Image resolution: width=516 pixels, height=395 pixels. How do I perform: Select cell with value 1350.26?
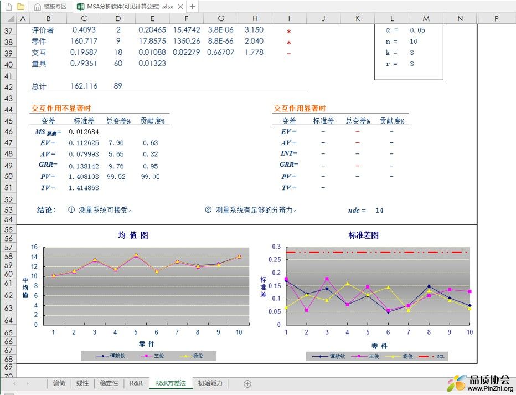pos(186,41)
